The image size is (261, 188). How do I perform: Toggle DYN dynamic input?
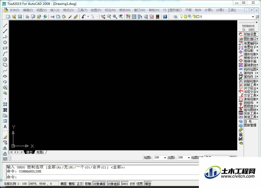pos(132,184)
